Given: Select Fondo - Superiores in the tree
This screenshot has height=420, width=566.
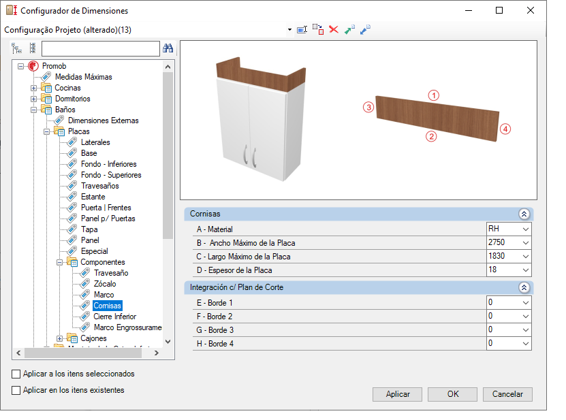Looking at the screenshot, I should (x=111, y=175).
